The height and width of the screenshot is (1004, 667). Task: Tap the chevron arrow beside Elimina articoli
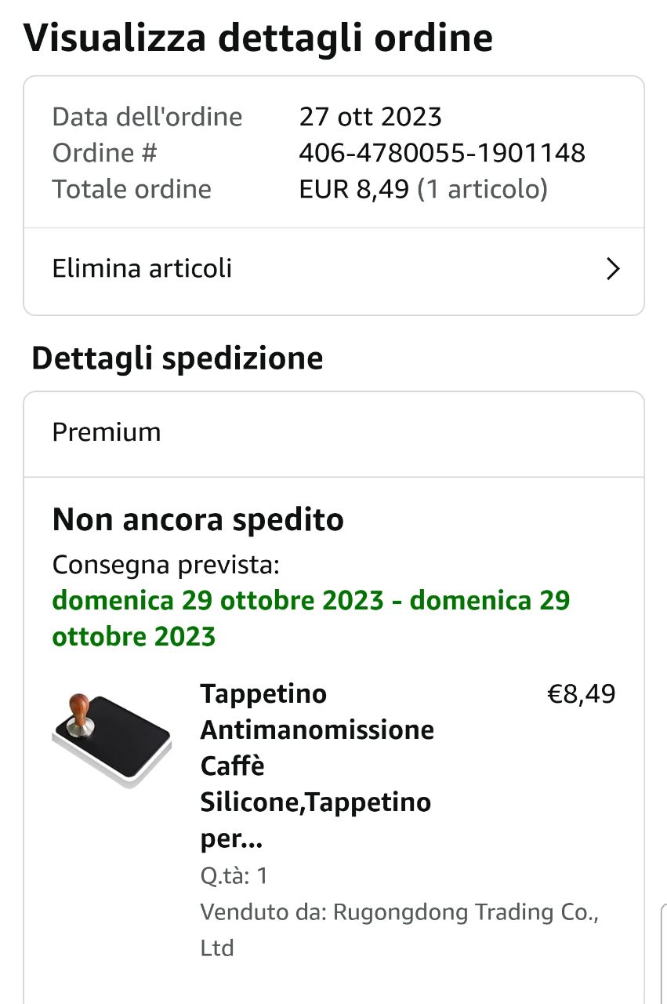pyautogui.click(x=613, y=269)
